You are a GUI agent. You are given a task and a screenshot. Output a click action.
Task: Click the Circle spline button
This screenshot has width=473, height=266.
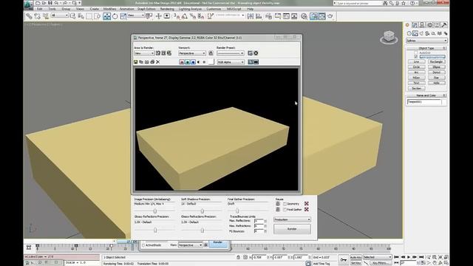417,67
